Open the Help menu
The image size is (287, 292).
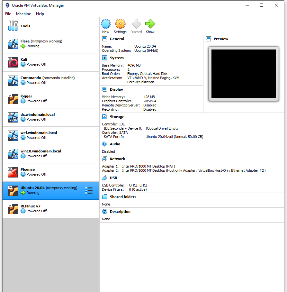40,14
